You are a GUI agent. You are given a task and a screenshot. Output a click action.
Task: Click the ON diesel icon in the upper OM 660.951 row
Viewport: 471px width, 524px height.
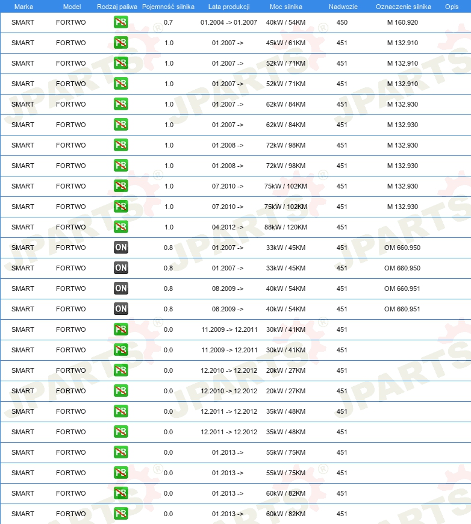[120, 289]
